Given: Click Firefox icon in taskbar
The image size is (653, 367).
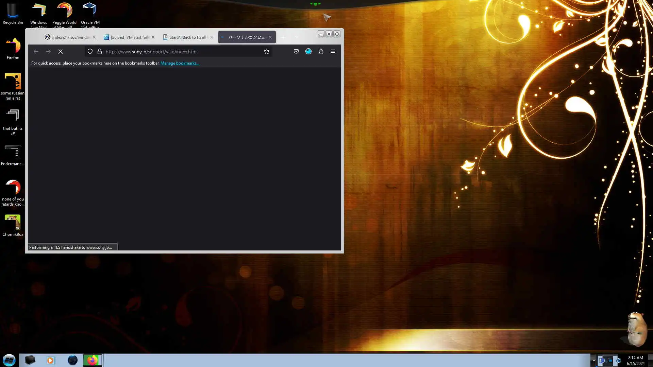Looking at the screenshot, I should point(93,360).
